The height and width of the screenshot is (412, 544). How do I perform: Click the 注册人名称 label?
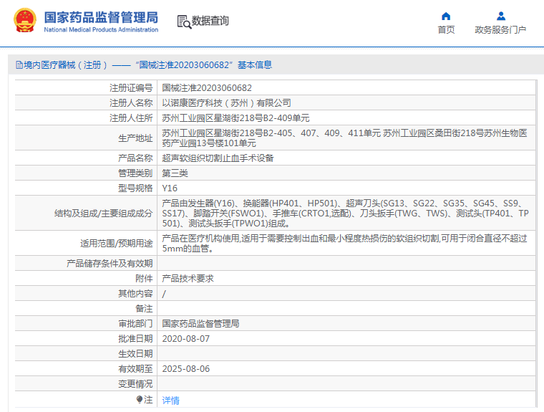pos(131,103)
